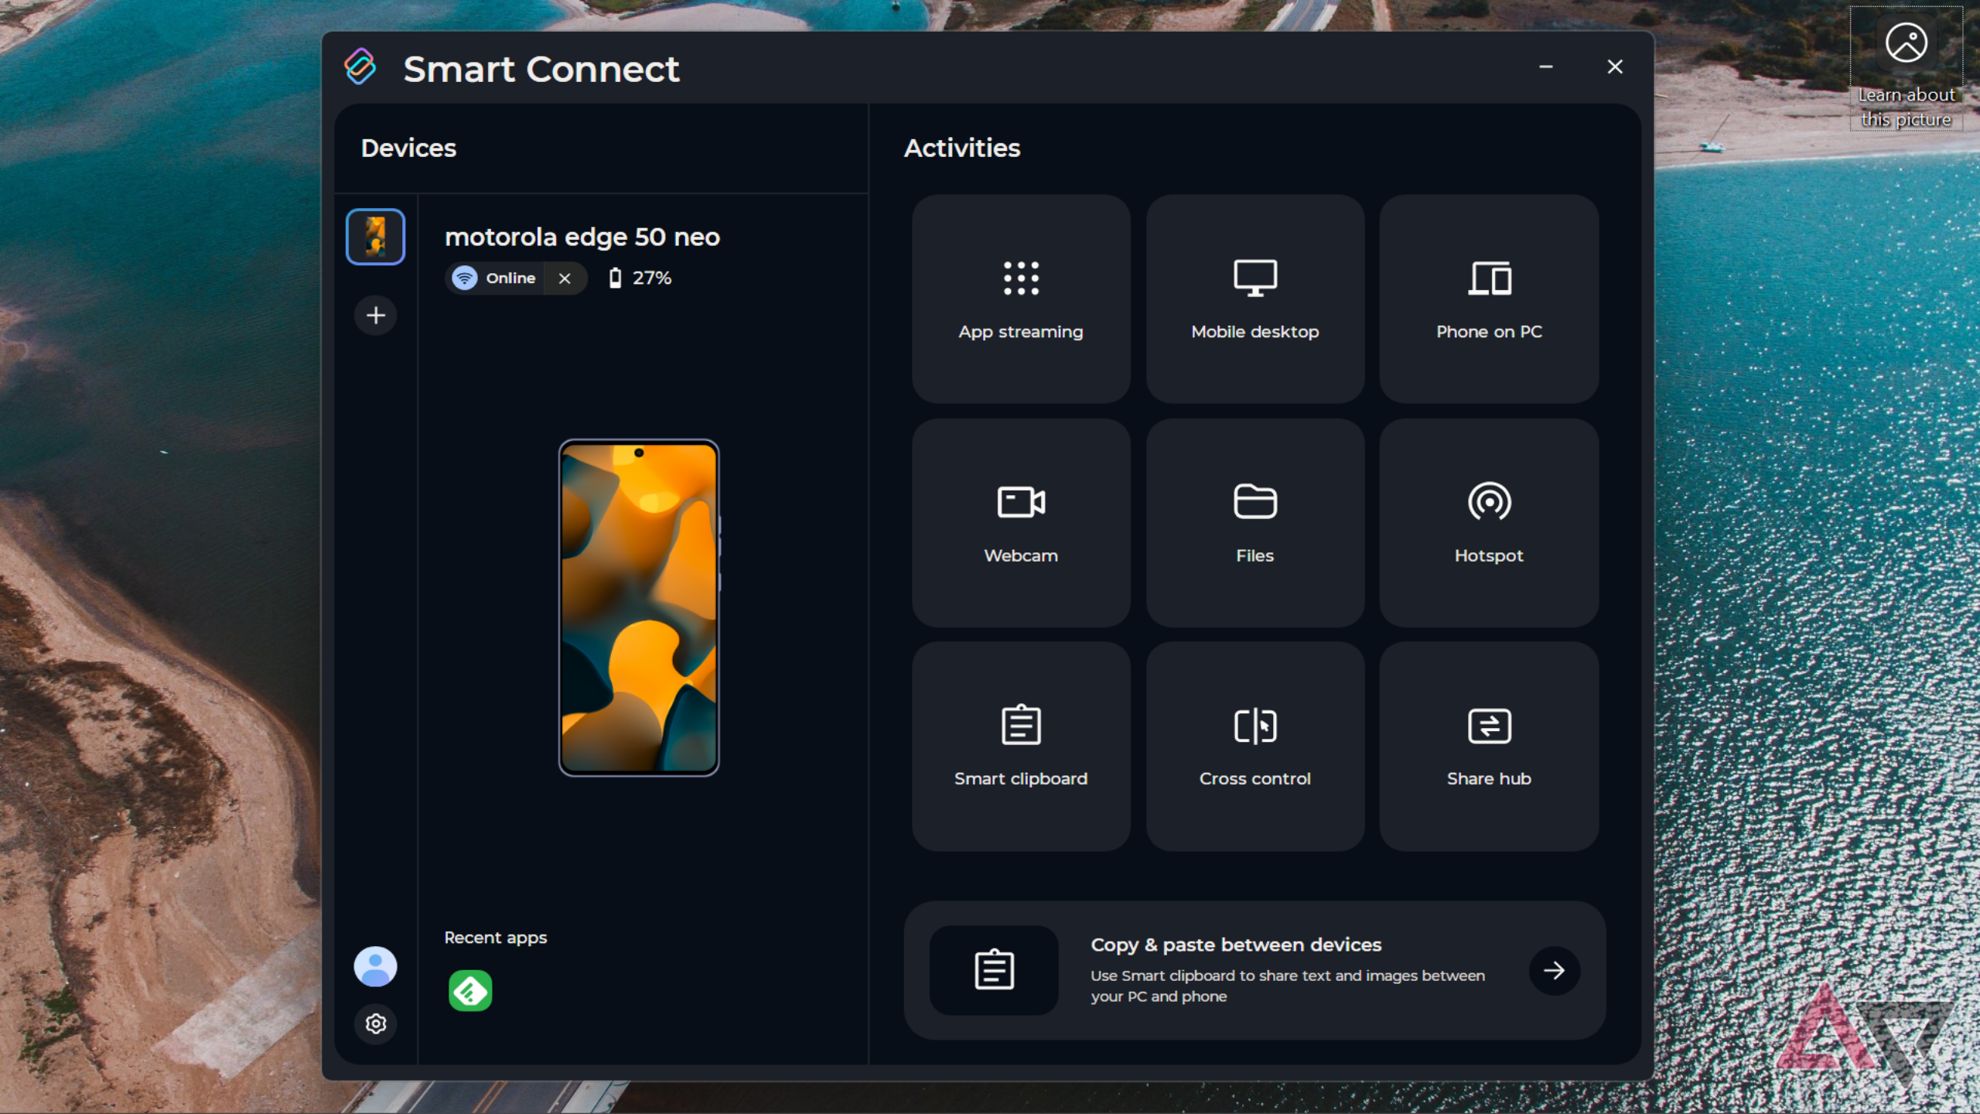Image resolution: width=1980 pixels, height=1114 pixels.
Task: Disconnect device using X beside Online
Action: [565, 278]
